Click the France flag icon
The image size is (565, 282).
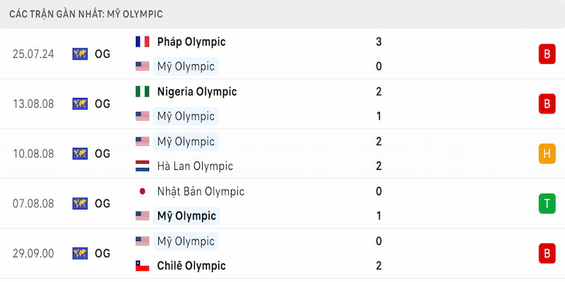(143, 42)
